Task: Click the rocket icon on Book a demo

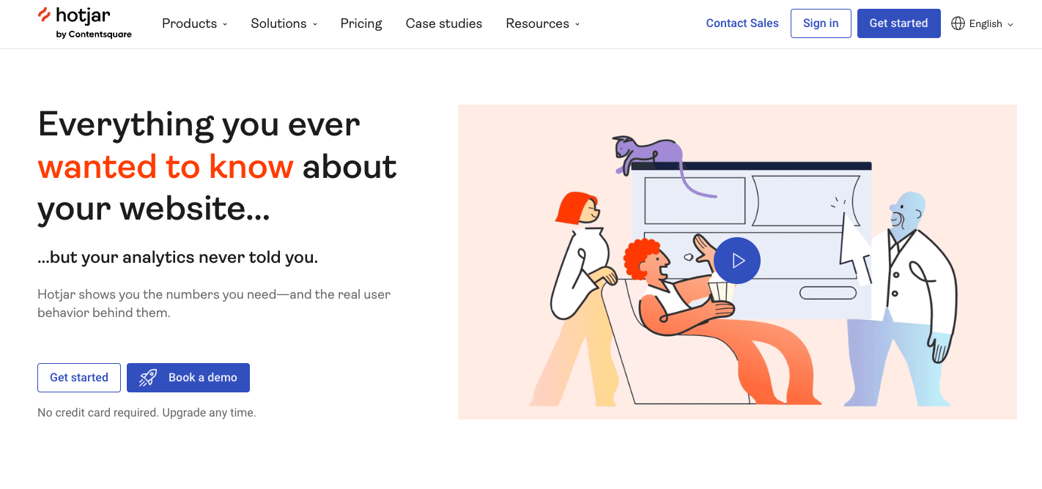Action: tap(148, 378)
